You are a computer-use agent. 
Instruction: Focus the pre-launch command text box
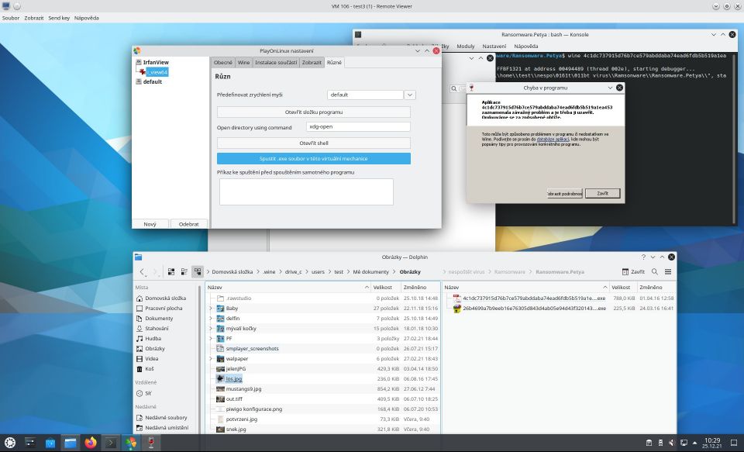[306, 191]
